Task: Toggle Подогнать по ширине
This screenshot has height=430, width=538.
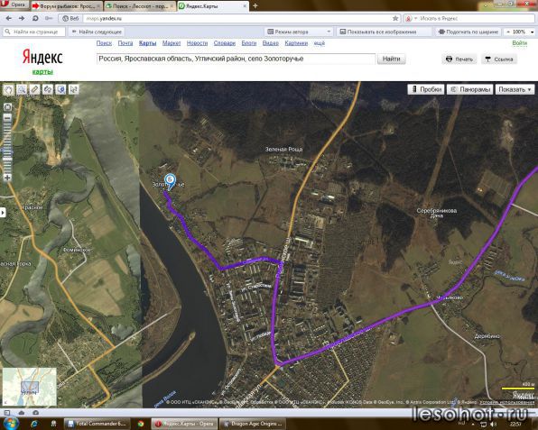Action: pos(468,32)
